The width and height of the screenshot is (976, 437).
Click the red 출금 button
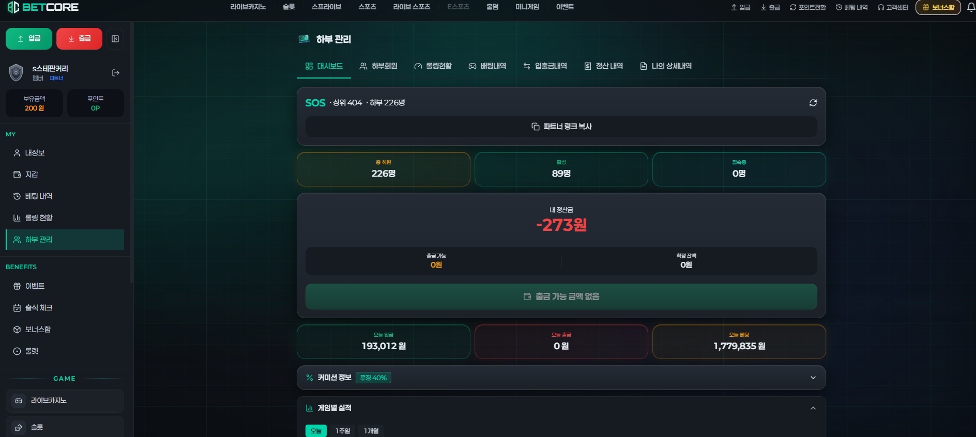point(79,39)
